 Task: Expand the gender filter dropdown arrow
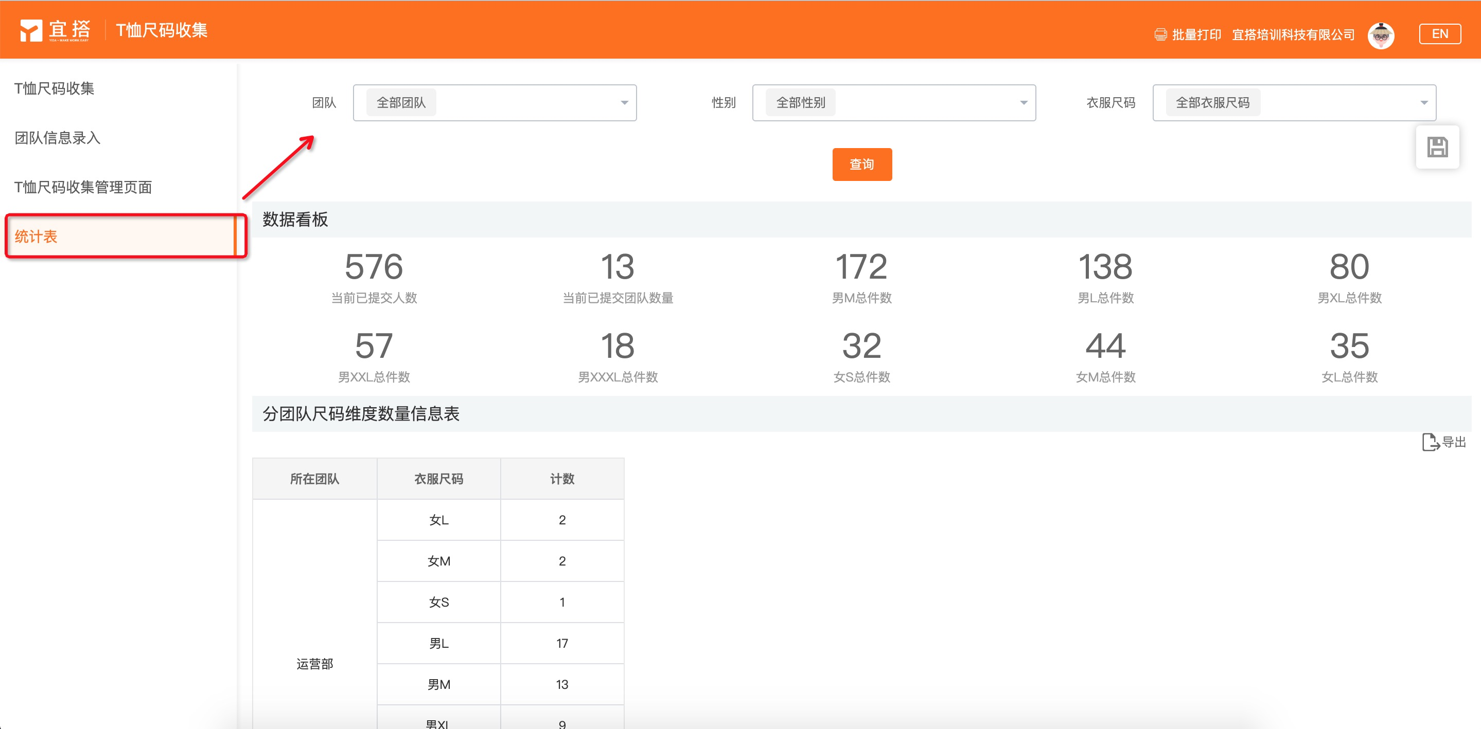click(x=1024, y=103)
